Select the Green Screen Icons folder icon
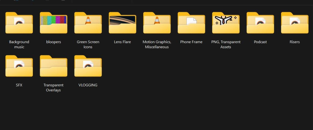 click(88, 23)
